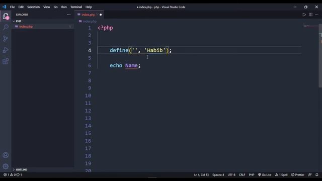
Task: Click line number 10 in gutter
Action: pos(88,96)
